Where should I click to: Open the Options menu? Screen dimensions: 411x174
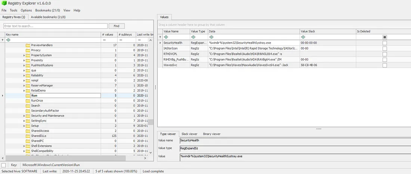(x=26, y=10)
